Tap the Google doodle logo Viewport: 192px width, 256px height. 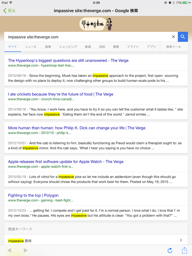point(96,24)
